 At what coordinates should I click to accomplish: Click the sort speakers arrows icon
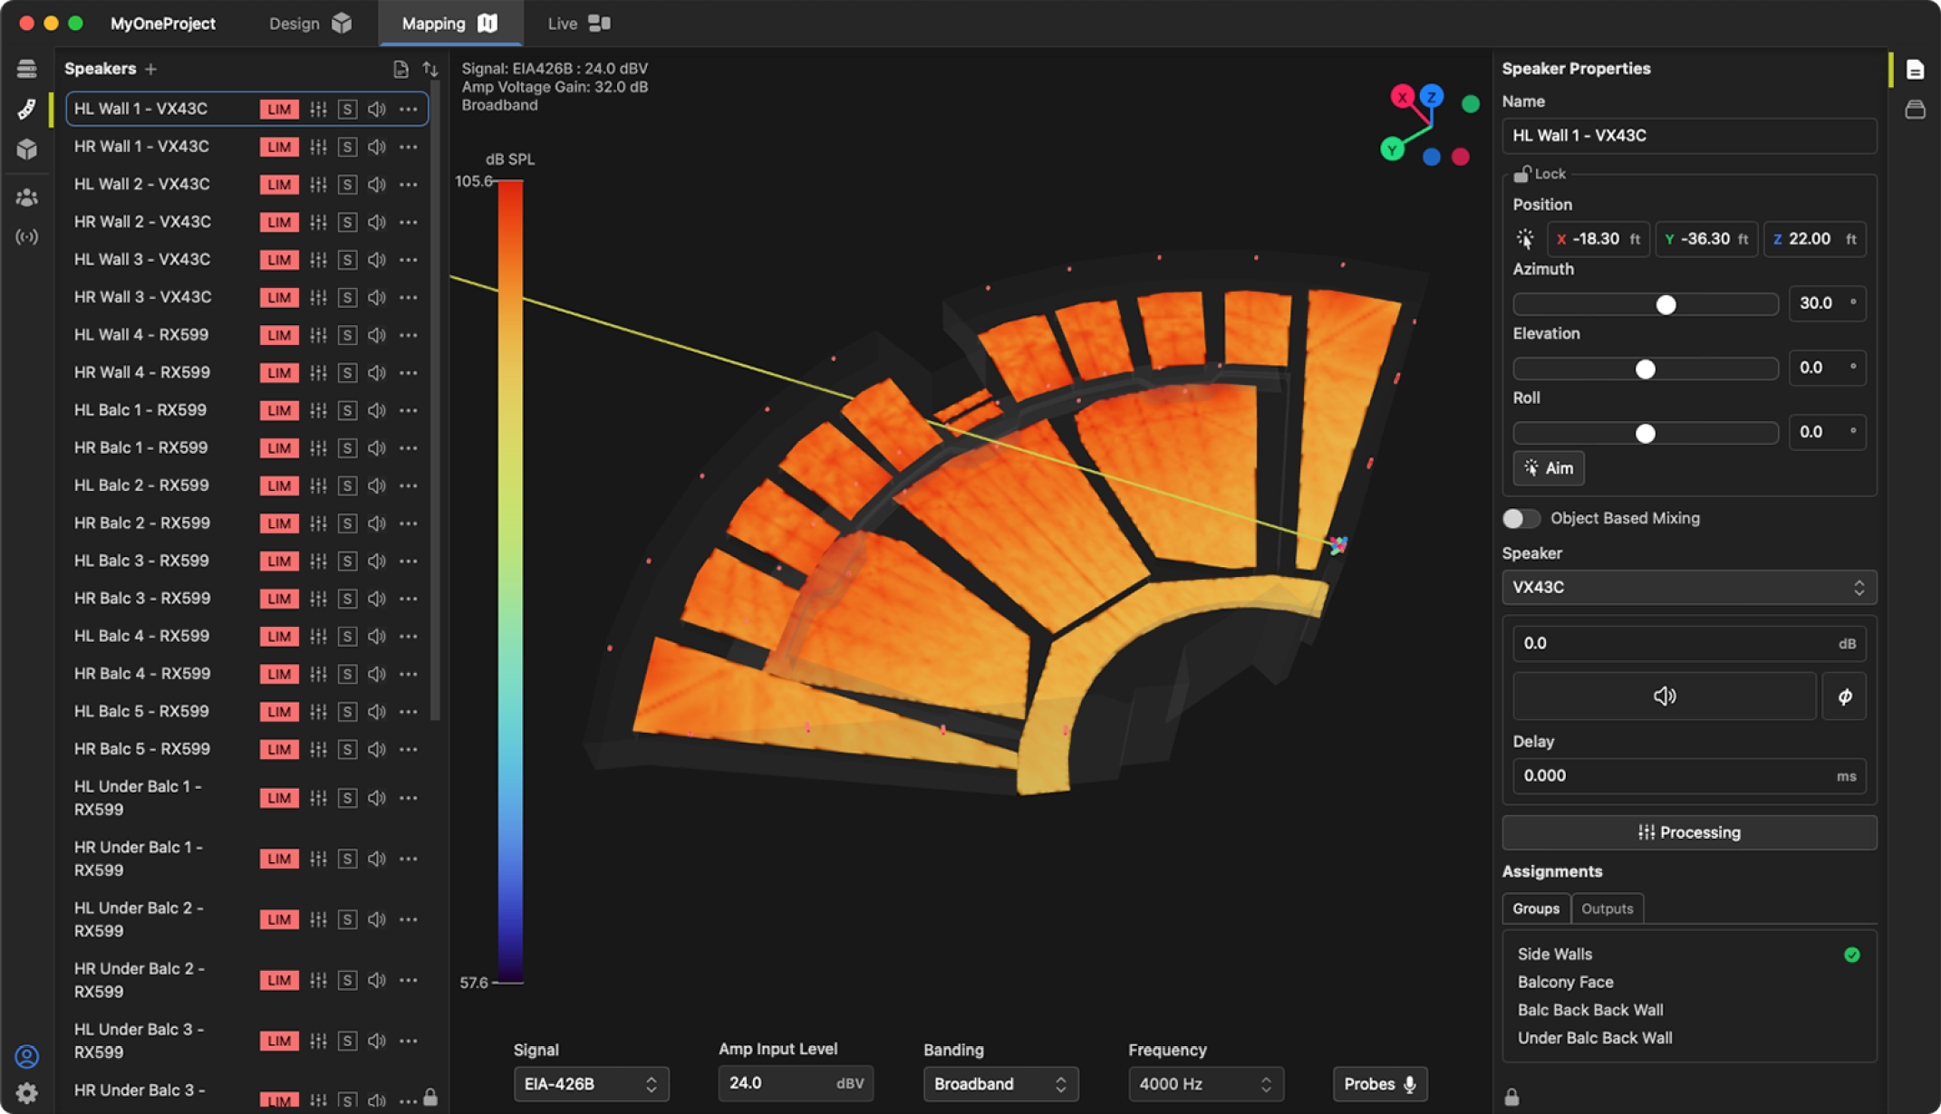[430, 69]
